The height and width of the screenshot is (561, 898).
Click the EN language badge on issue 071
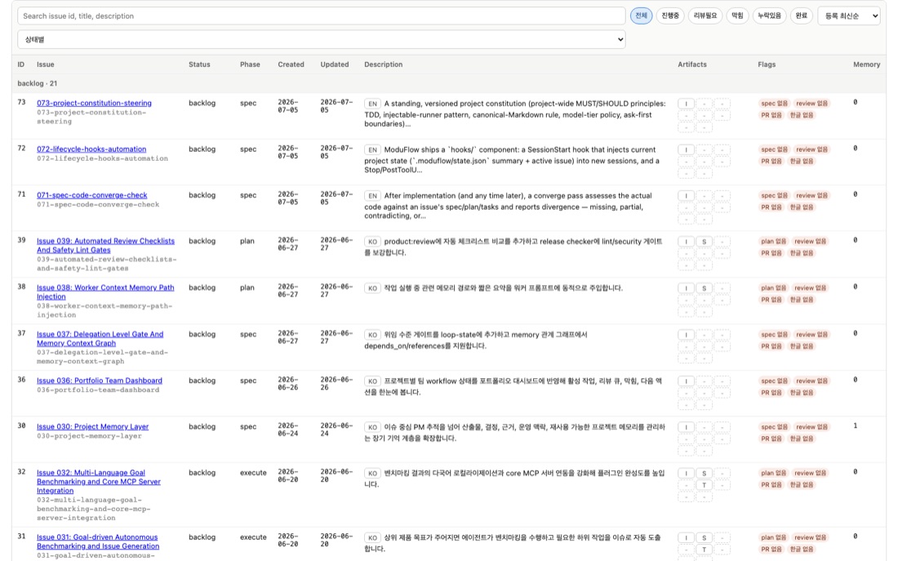(x=372, y=196)
